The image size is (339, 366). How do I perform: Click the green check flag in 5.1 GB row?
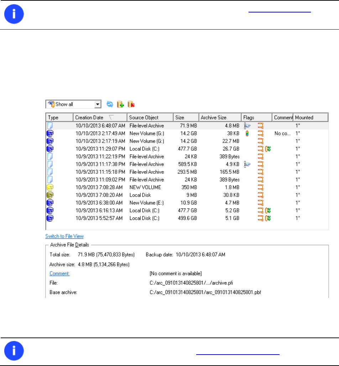[x=268, y=218]
